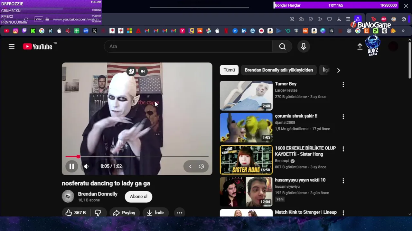Open options for çorumlu shrek şakir video
This screenshot has height=231, width=412.
(x=343, y=117)
